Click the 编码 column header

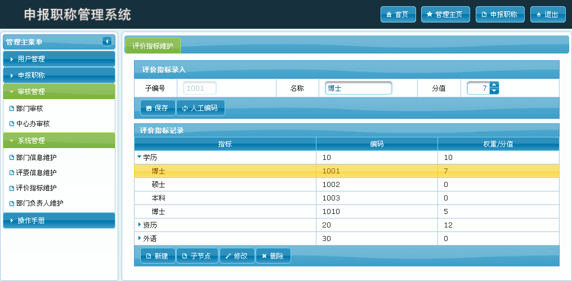[377, 144]
